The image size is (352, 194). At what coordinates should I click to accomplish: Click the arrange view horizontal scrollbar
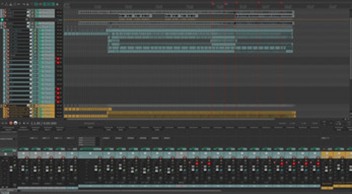(x=171, y=119)
